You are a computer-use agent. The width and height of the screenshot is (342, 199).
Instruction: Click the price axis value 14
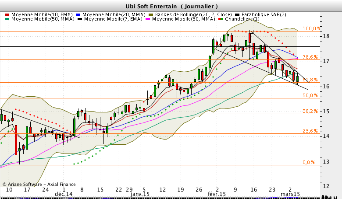[326, 136]
